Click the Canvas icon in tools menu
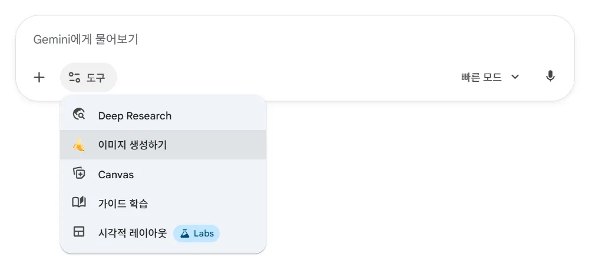The width and height of the screenshot is (592, 270). (x=79, y=174)
